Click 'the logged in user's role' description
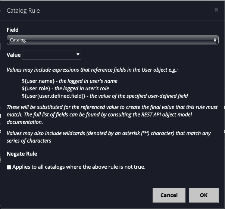Image resolution: width=225 pixels, height=209 pixels. [82, 88]
